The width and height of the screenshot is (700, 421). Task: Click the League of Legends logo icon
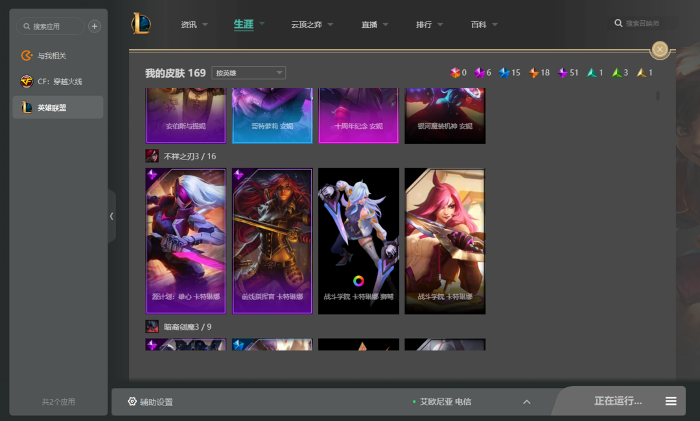[x=141, y=23]
